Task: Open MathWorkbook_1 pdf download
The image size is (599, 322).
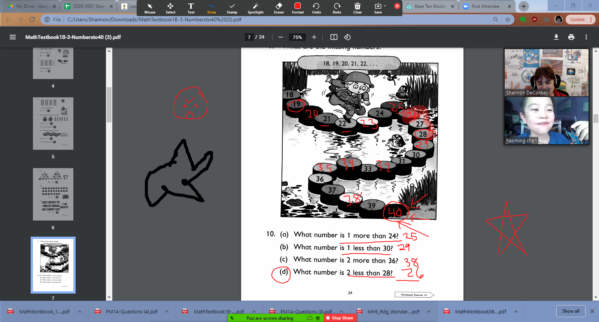Action: pyautogui.click(x=39, y=312)
